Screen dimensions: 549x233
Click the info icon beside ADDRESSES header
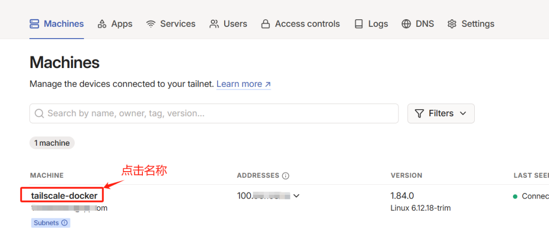click(x=286, y=176)
